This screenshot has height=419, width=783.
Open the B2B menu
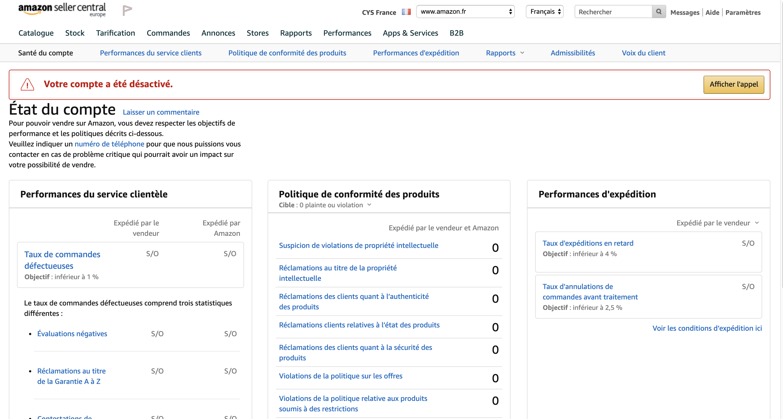(456, 33)
